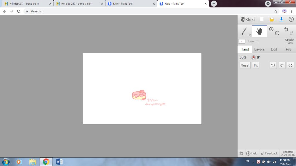Open an image with folder icon

click(x=271, y=19)
